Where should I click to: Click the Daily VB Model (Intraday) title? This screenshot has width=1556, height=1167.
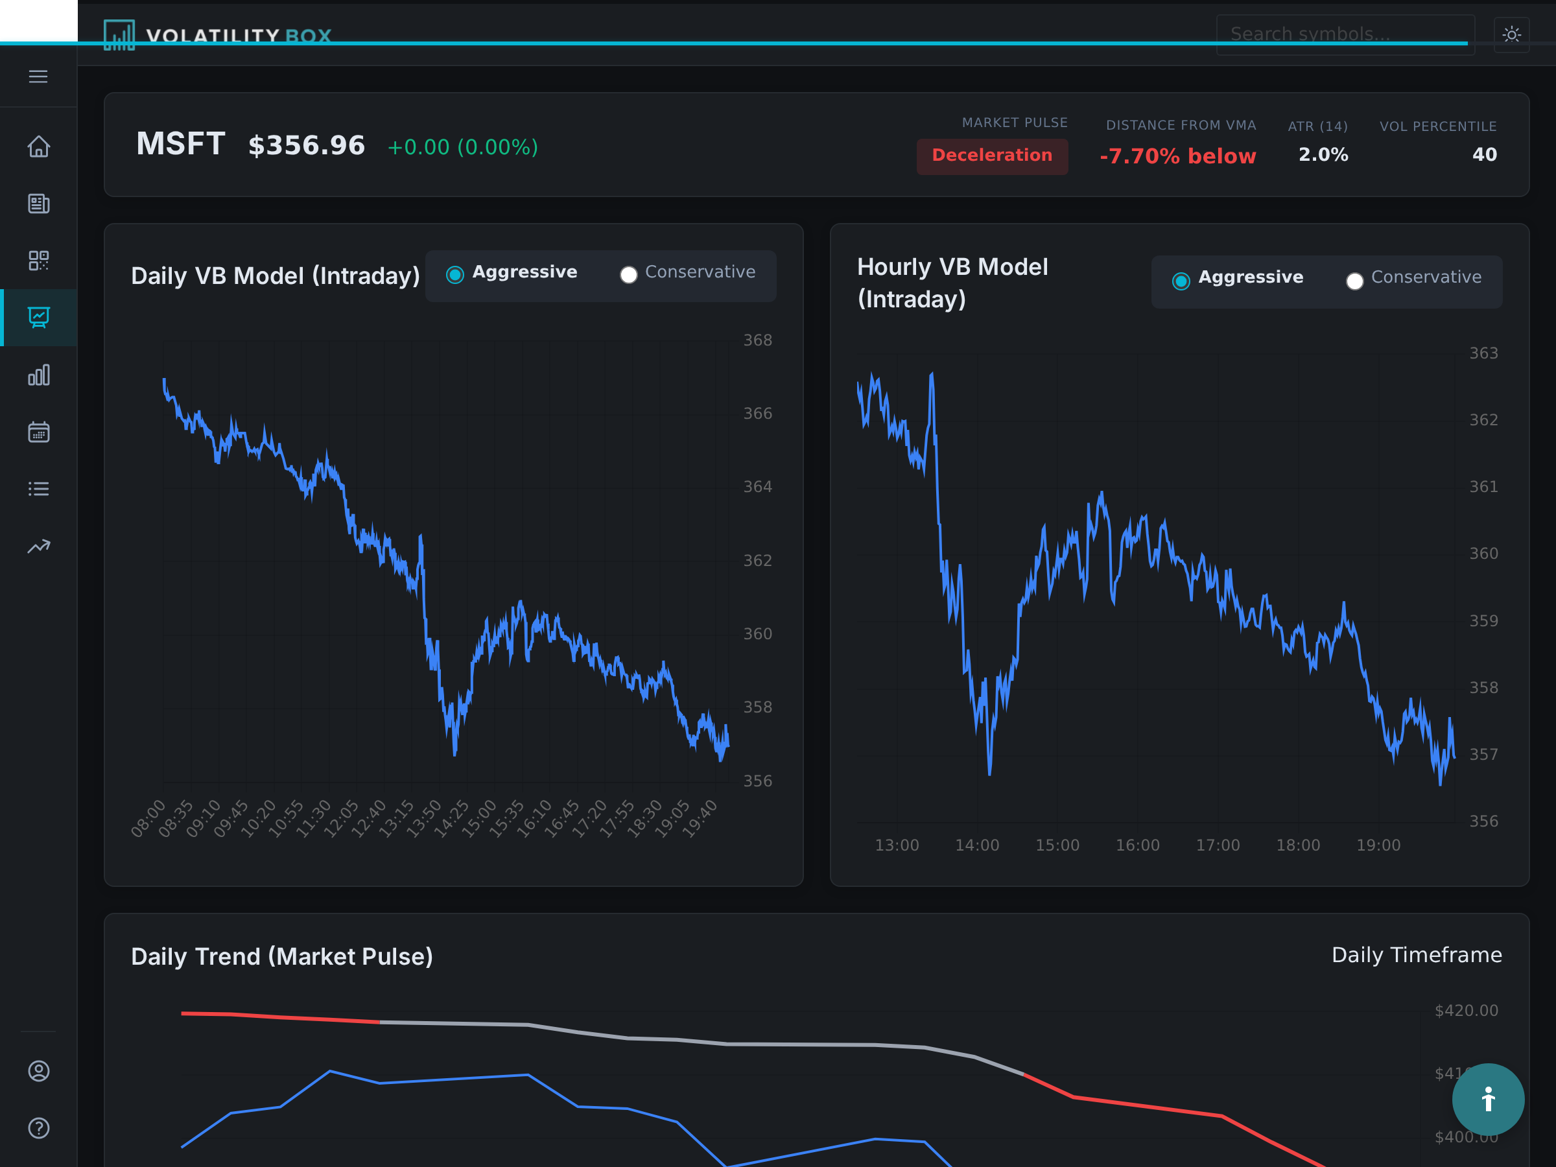[275, 276]
